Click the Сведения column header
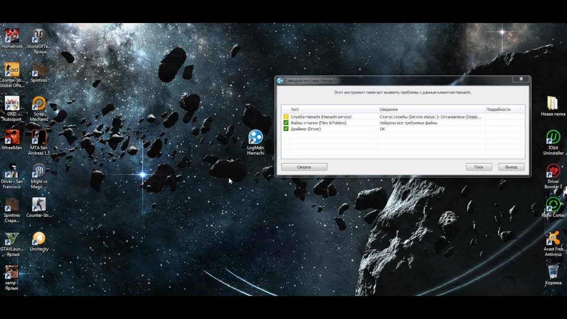 coord(431,109)
